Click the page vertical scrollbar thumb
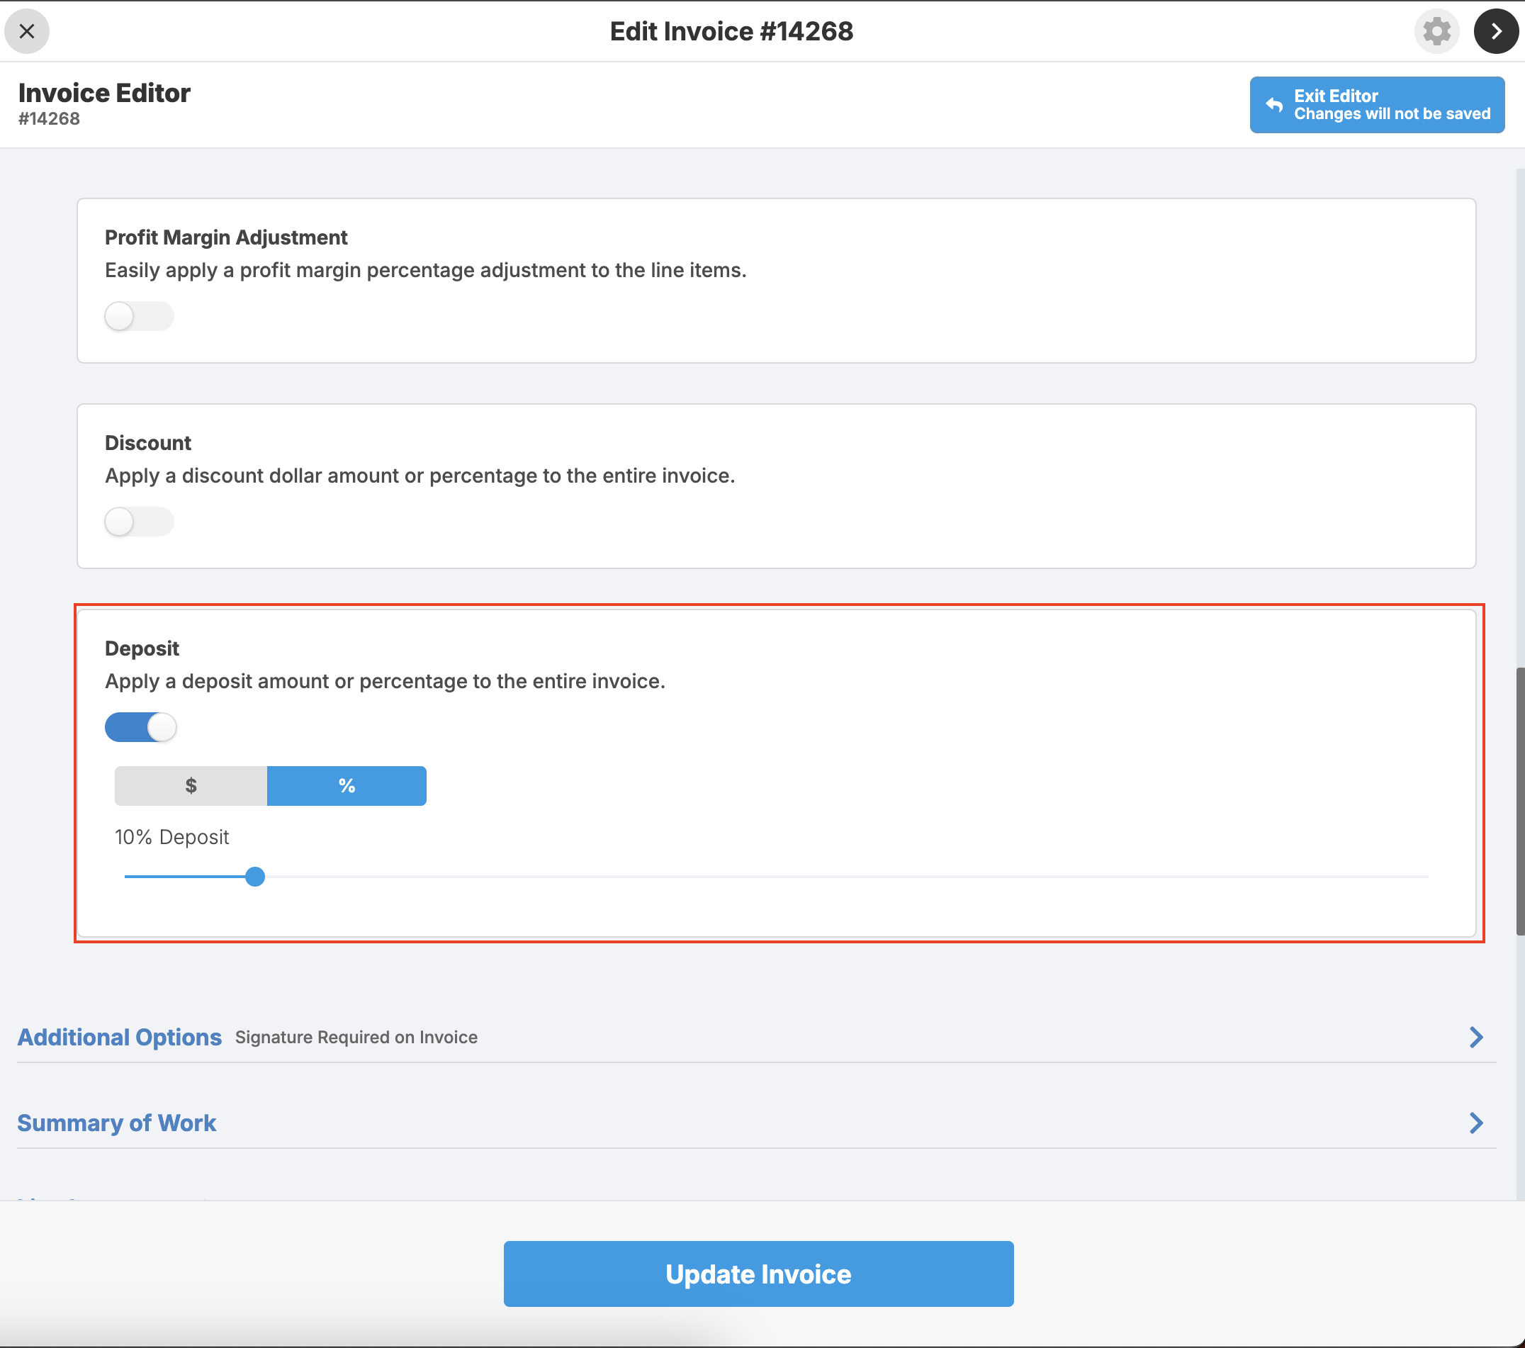This screenshot has height=1348, width=1525. pos(1520,801)
